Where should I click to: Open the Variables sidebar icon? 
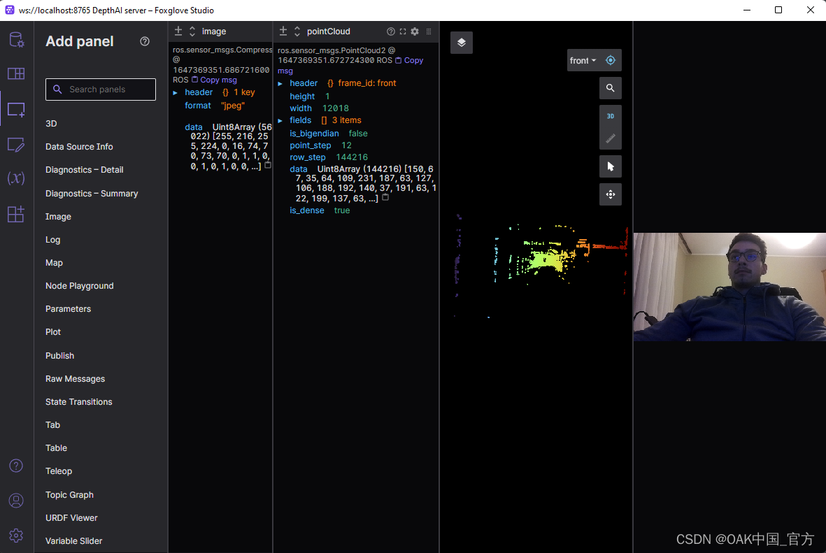[16, 178]
